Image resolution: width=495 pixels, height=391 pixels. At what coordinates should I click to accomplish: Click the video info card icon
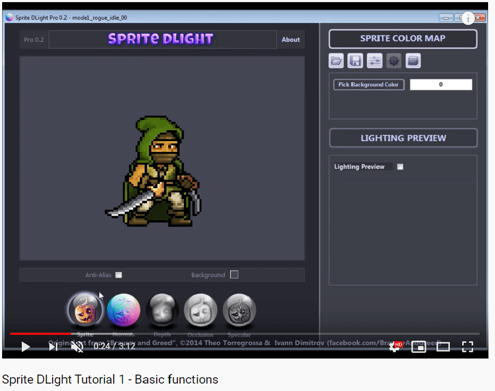(468, 18)
